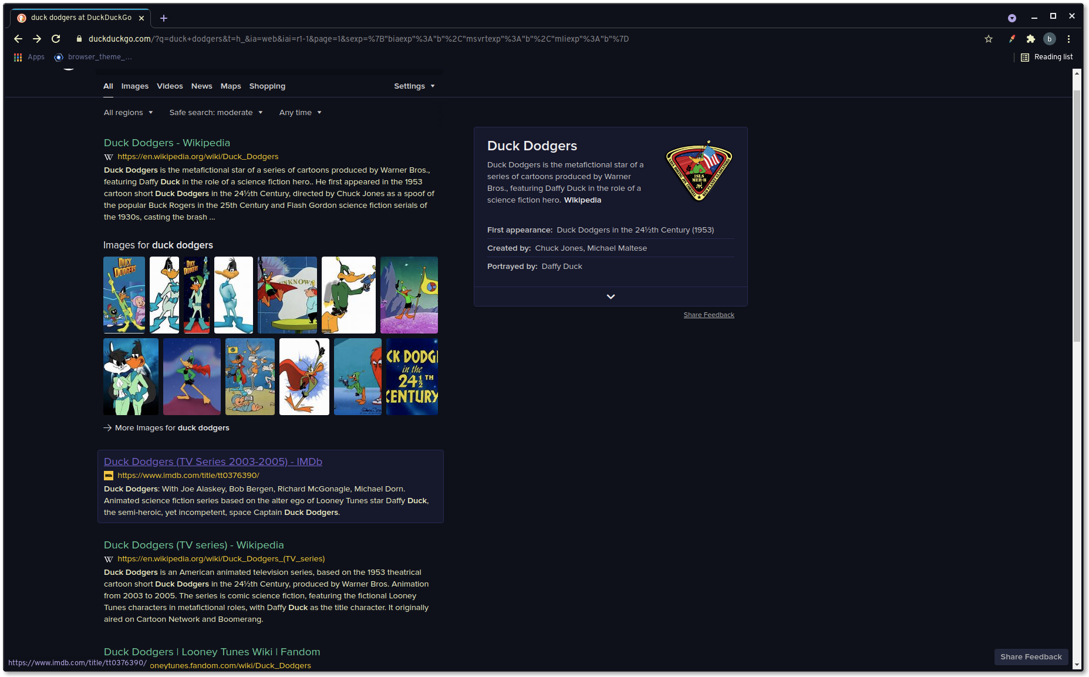Image resolution: width=1089 pixels, height=677 pixels.
Task: Open the white-background Daffy in blue suit thumbnail
Action: [x=234, y=295]
